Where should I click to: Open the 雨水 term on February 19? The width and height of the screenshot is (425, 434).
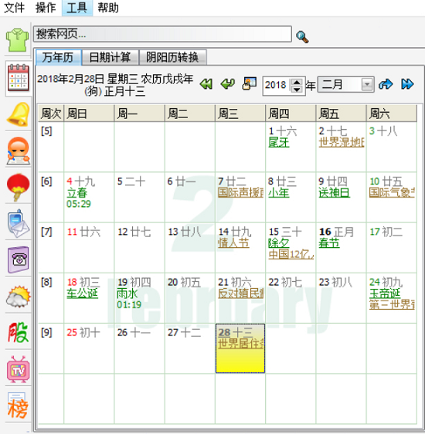[127, 293]
